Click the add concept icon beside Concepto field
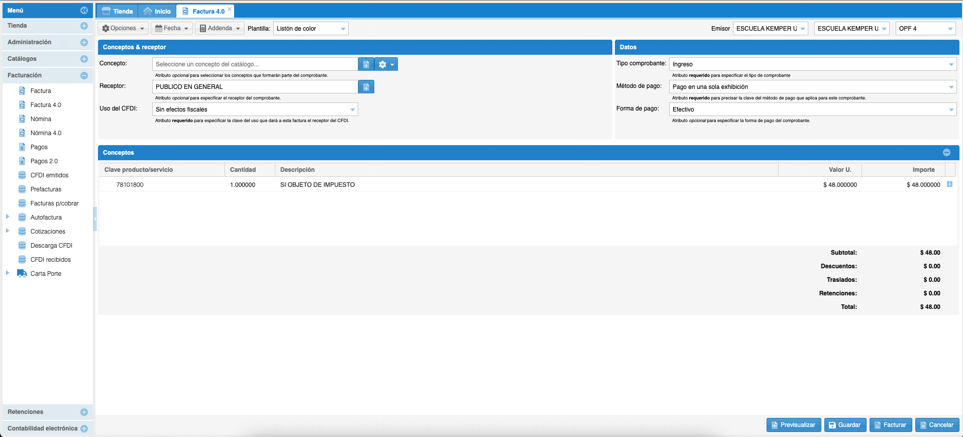This screenshot has width=963, height=437. 366,64
